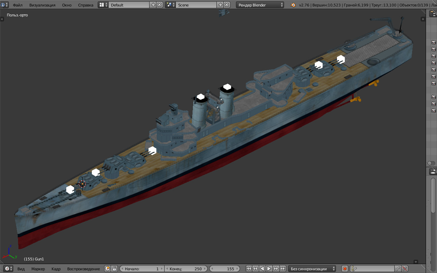The image size is (437, 273).
Task: Click the Info editor type icon
Action: (3, 5)
